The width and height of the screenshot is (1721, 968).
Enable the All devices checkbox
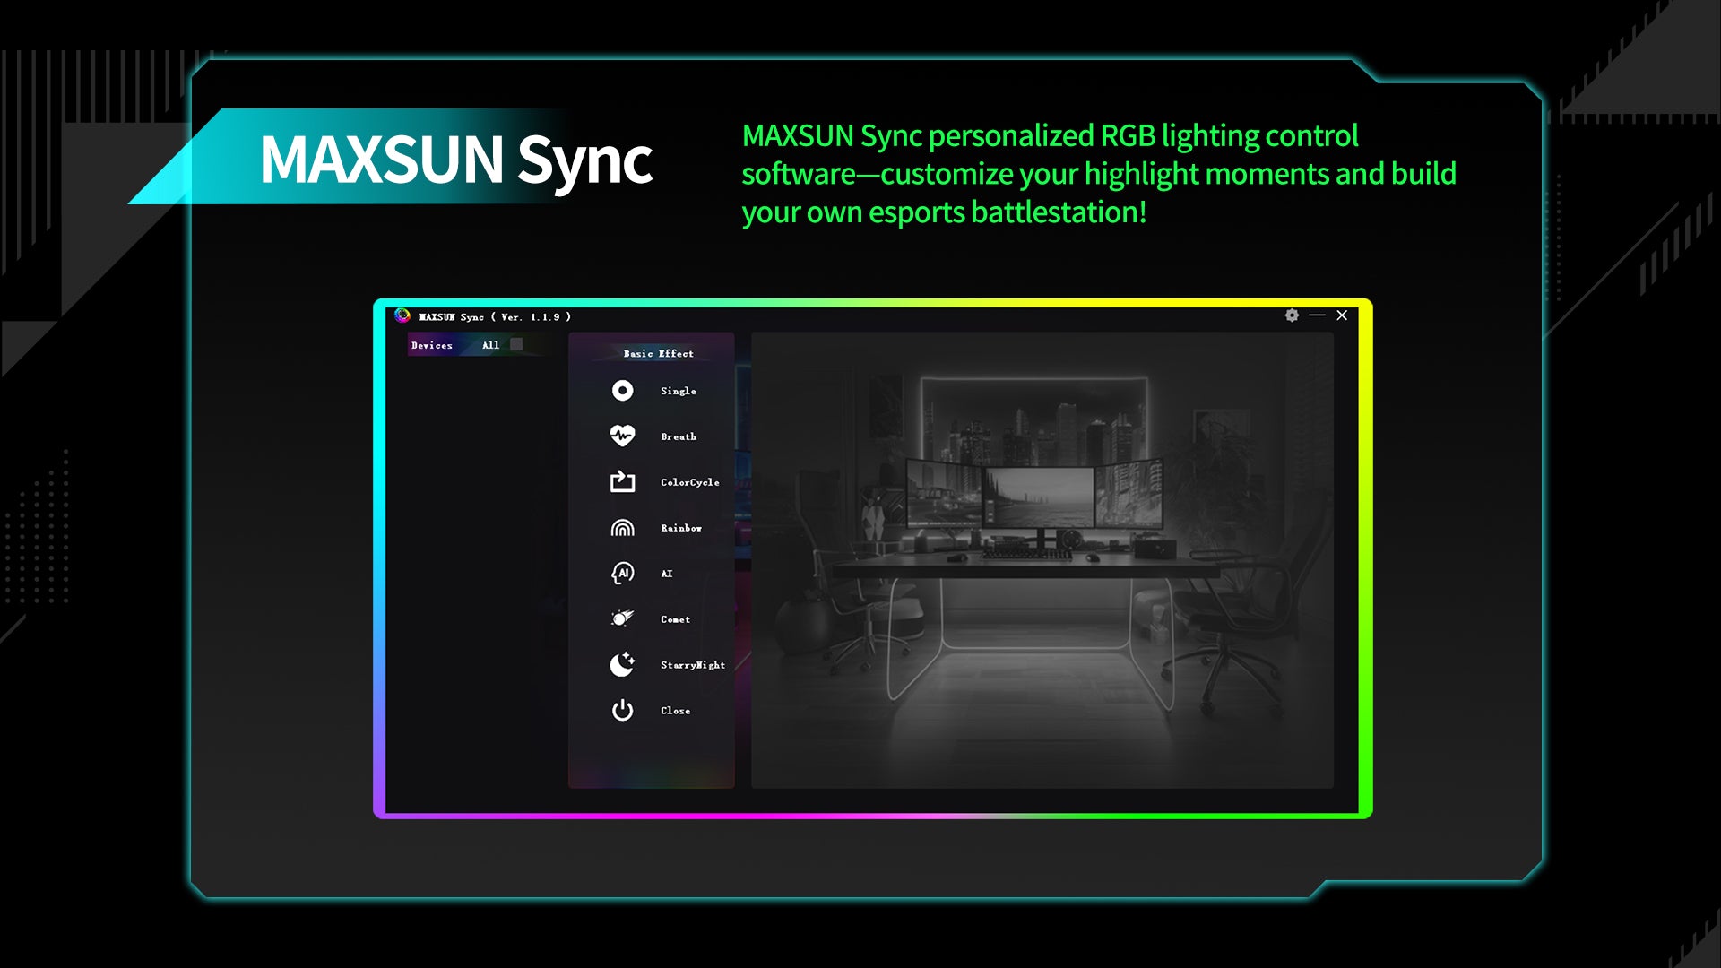tap(516, 344)
